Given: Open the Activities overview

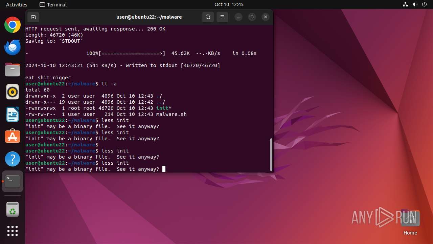Looking at the screenshot, I should pyautogui.click(x=17, y=4).
